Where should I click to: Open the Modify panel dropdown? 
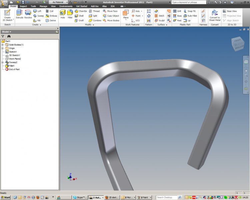[x=89, y=25]
